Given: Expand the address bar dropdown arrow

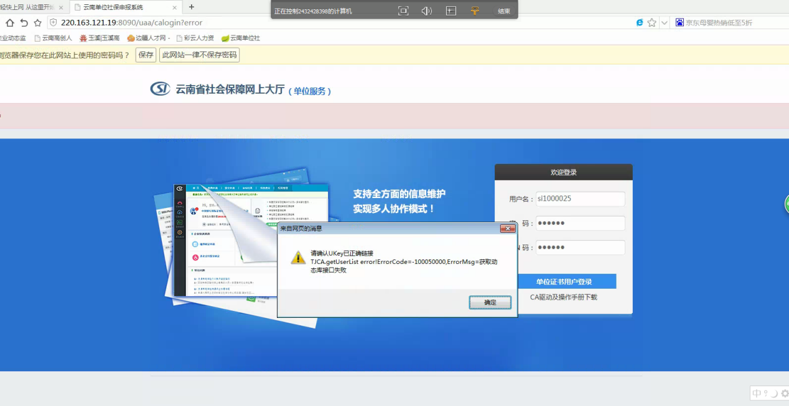Looking at the screenshot, I should click(x=664, y=23).
